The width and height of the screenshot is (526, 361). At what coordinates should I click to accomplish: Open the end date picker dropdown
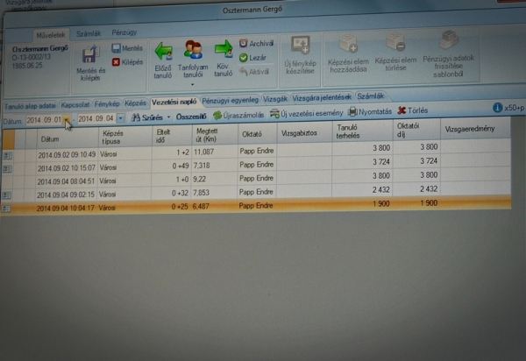120,118
